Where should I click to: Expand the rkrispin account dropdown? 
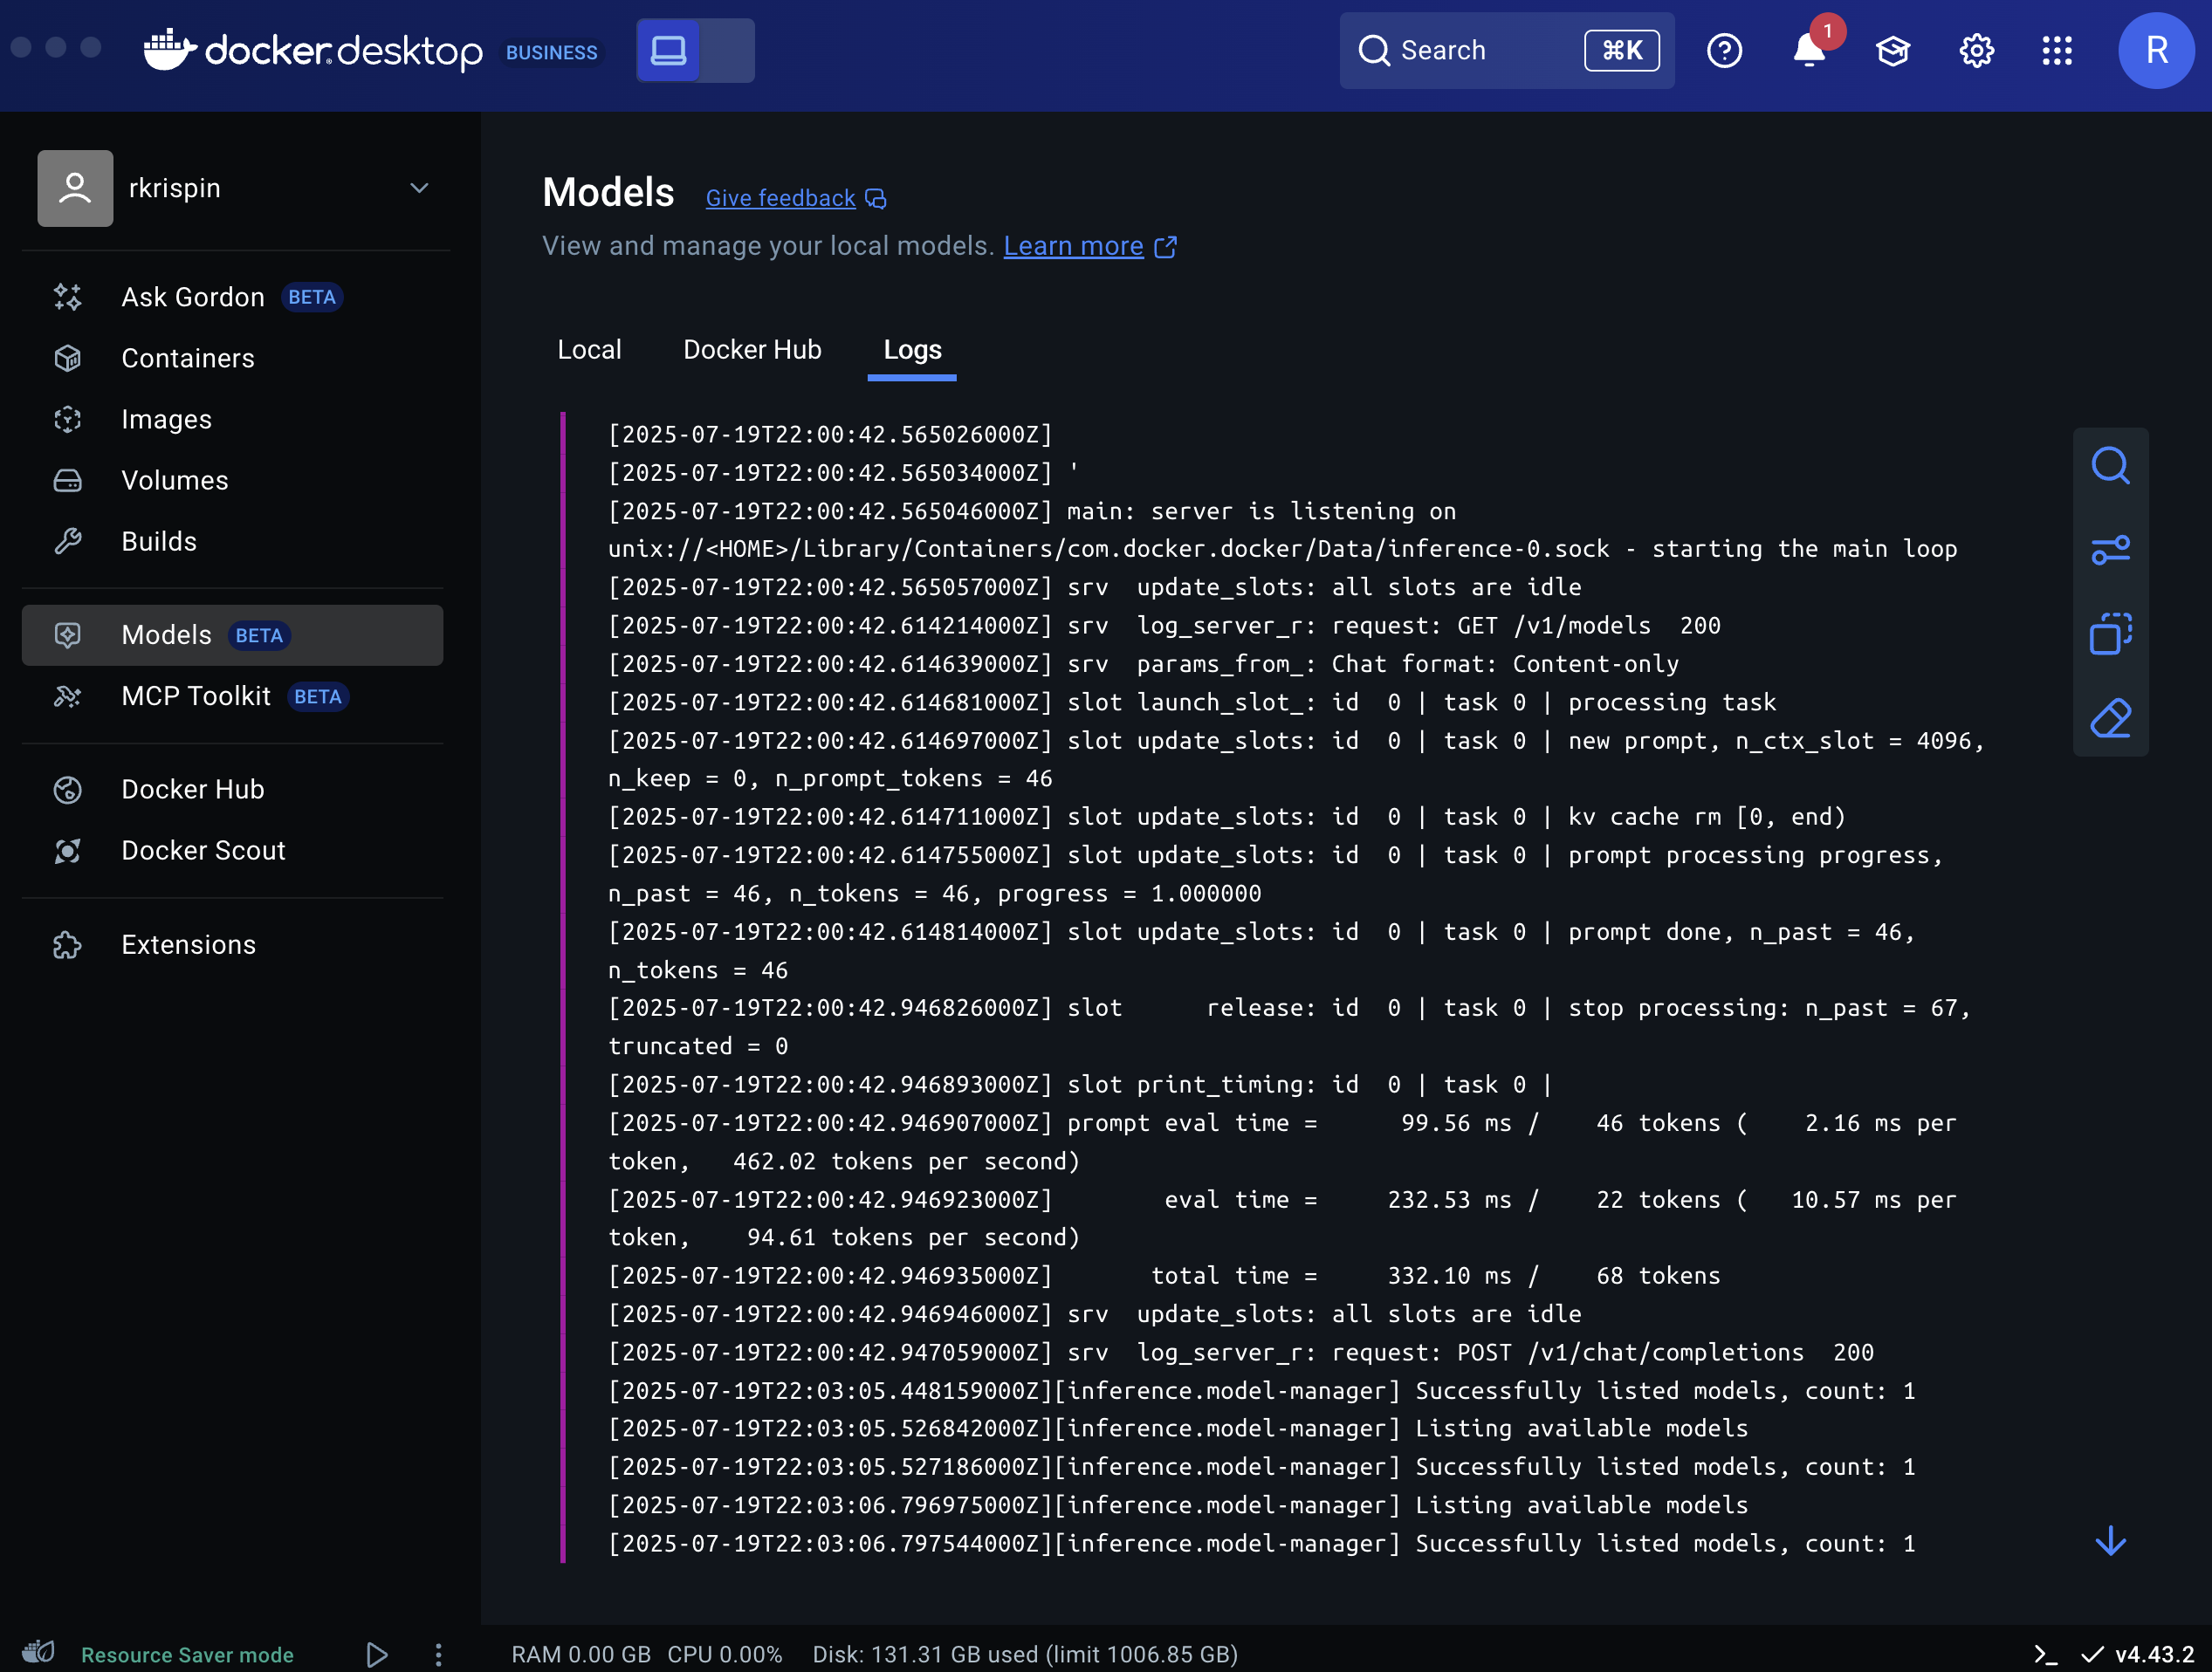pos(419,188)
